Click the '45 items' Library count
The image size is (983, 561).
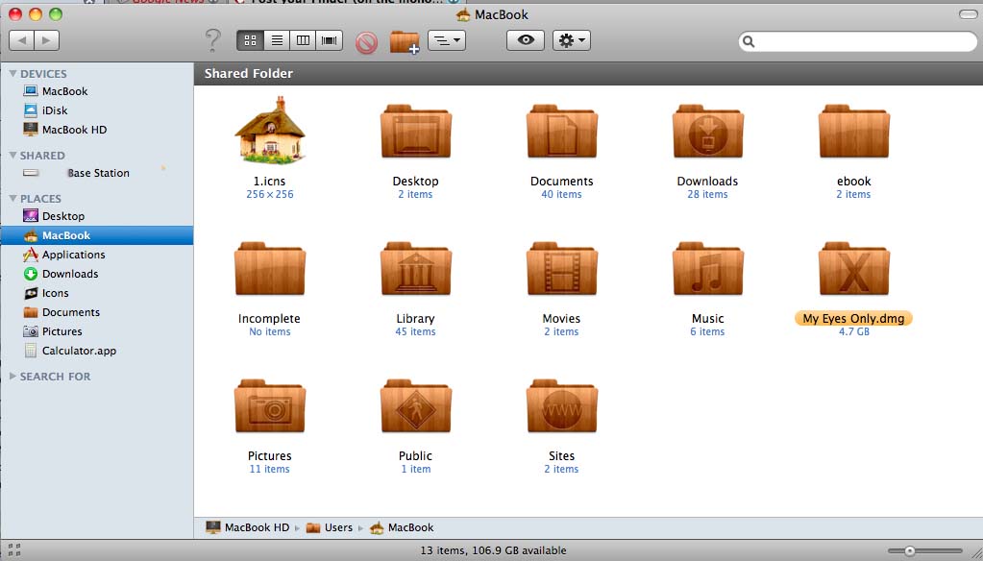416,331
